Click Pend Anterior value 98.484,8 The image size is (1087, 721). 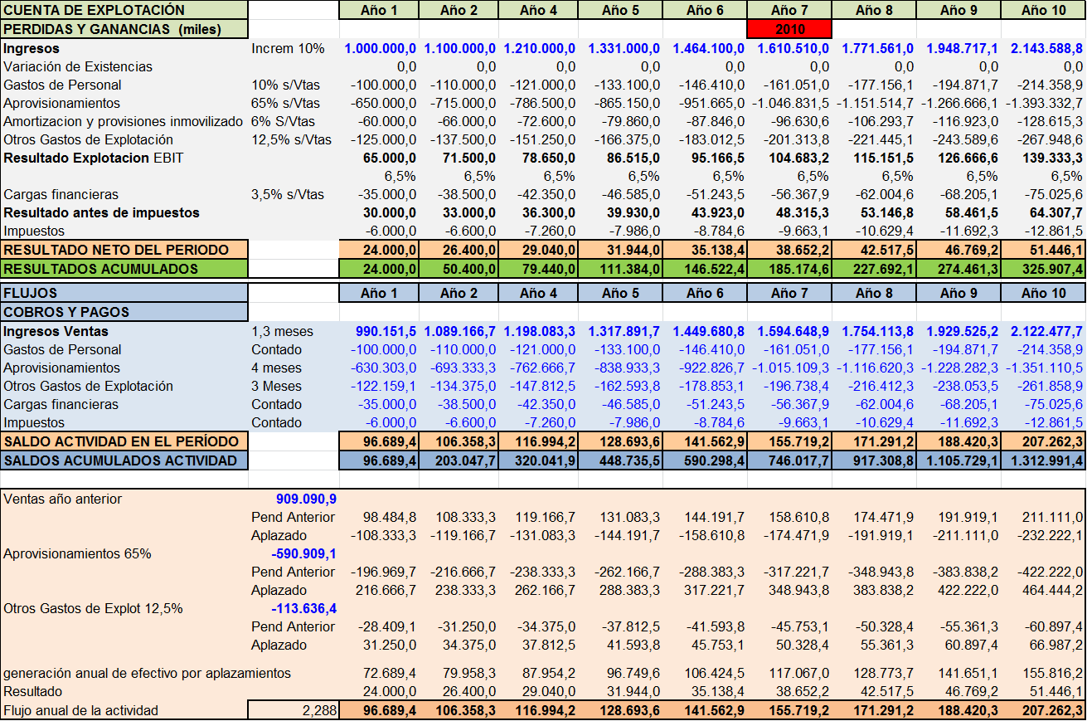[390, 517]
